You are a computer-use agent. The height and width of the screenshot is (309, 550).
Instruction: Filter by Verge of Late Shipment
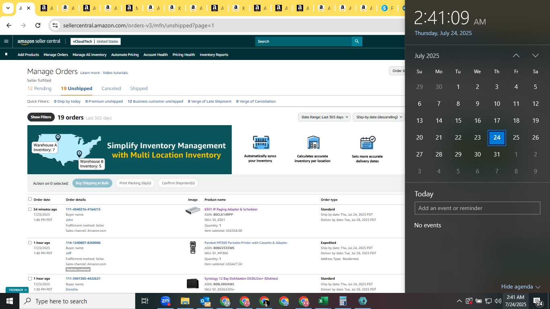coord(210,101)
